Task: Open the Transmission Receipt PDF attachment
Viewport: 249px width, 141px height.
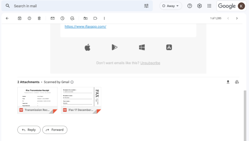Action: click(37, 100)
